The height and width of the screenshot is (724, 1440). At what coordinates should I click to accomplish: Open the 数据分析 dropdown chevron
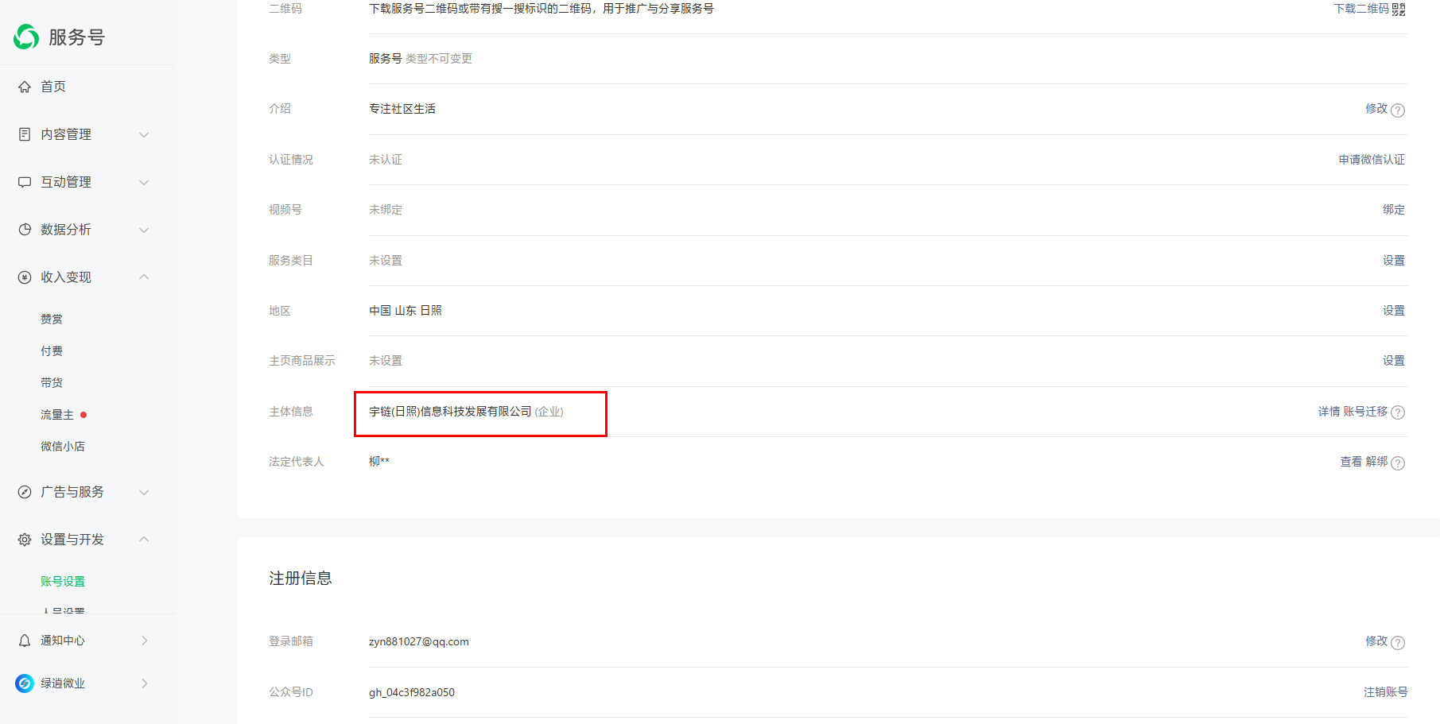pyautogui.click(x=144, y=230)
